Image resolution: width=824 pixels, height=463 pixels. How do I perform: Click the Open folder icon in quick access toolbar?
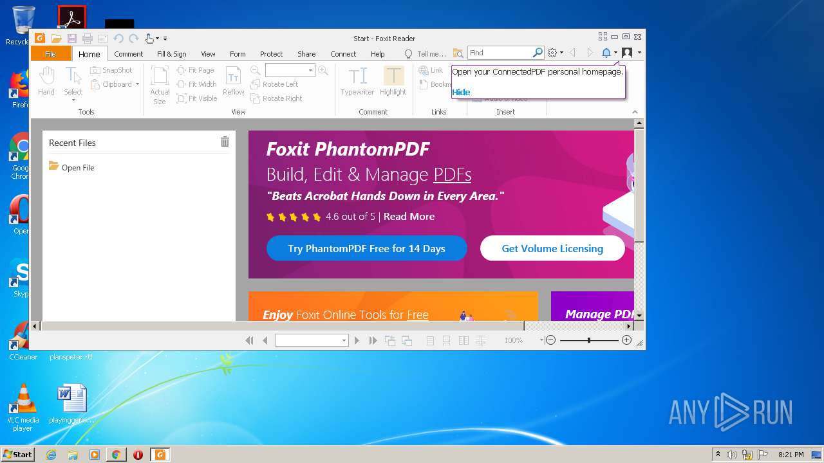pos(56,39)
